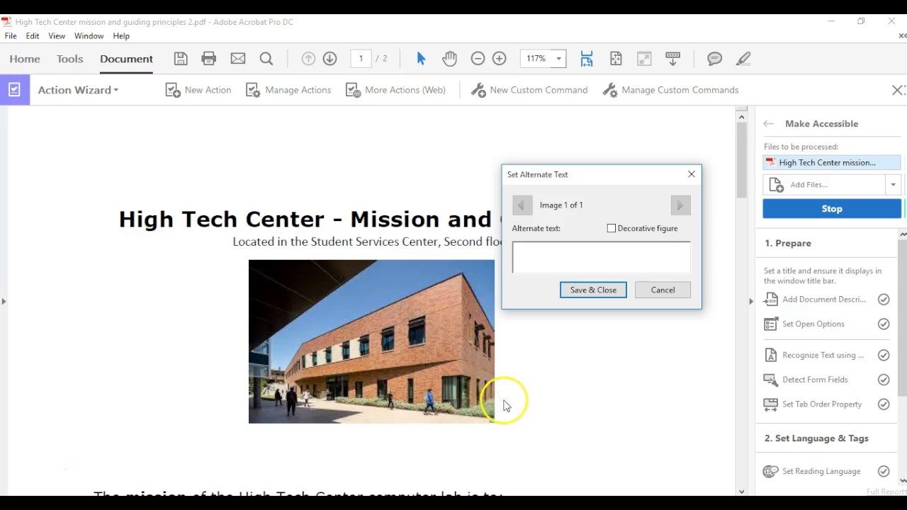Click the Save file toolbar icon

click(x=181, y=59)
